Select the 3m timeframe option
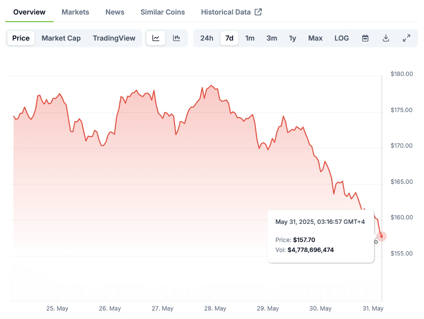 point(272,38)
